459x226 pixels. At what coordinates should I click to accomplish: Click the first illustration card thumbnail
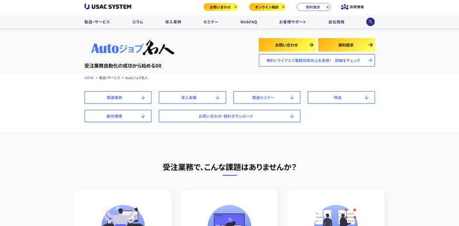[x=123, y=215]
